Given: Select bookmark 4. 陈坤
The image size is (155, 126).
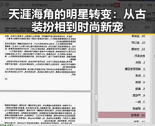Looking at the screenshot, I should (x=140, y=82).
